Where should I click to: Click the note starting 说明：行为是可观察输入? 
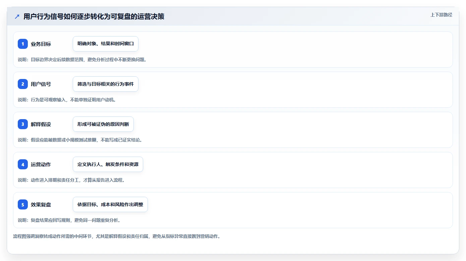point(67,100)
